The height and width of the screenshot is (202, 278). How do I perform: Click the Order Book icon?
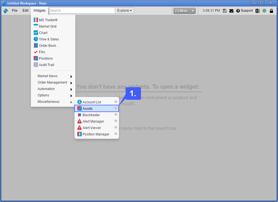click(36, 45)
